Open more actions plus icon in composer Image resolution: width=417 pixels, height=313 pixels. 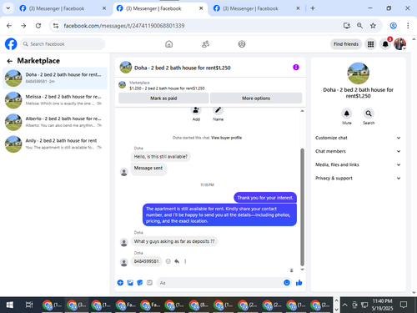[120, 283]
